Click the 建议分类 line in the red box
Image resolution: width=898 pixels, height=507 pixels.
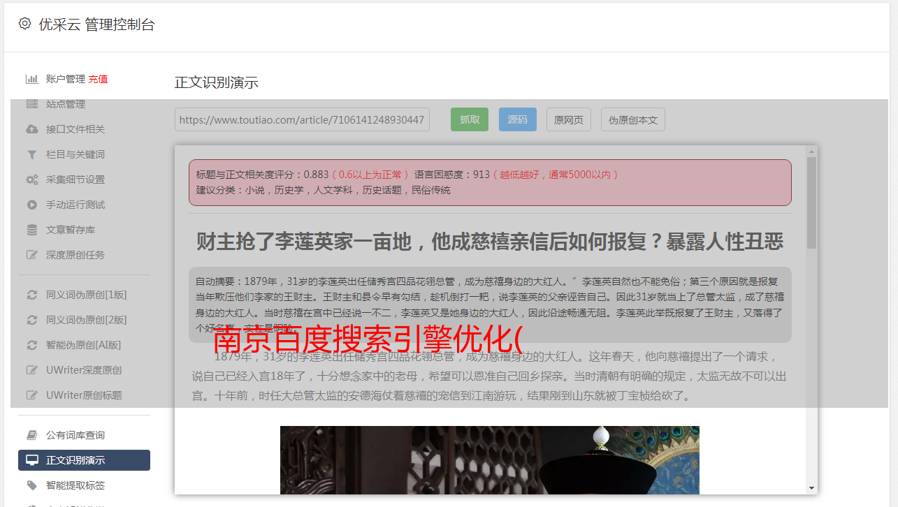[324, 190]
